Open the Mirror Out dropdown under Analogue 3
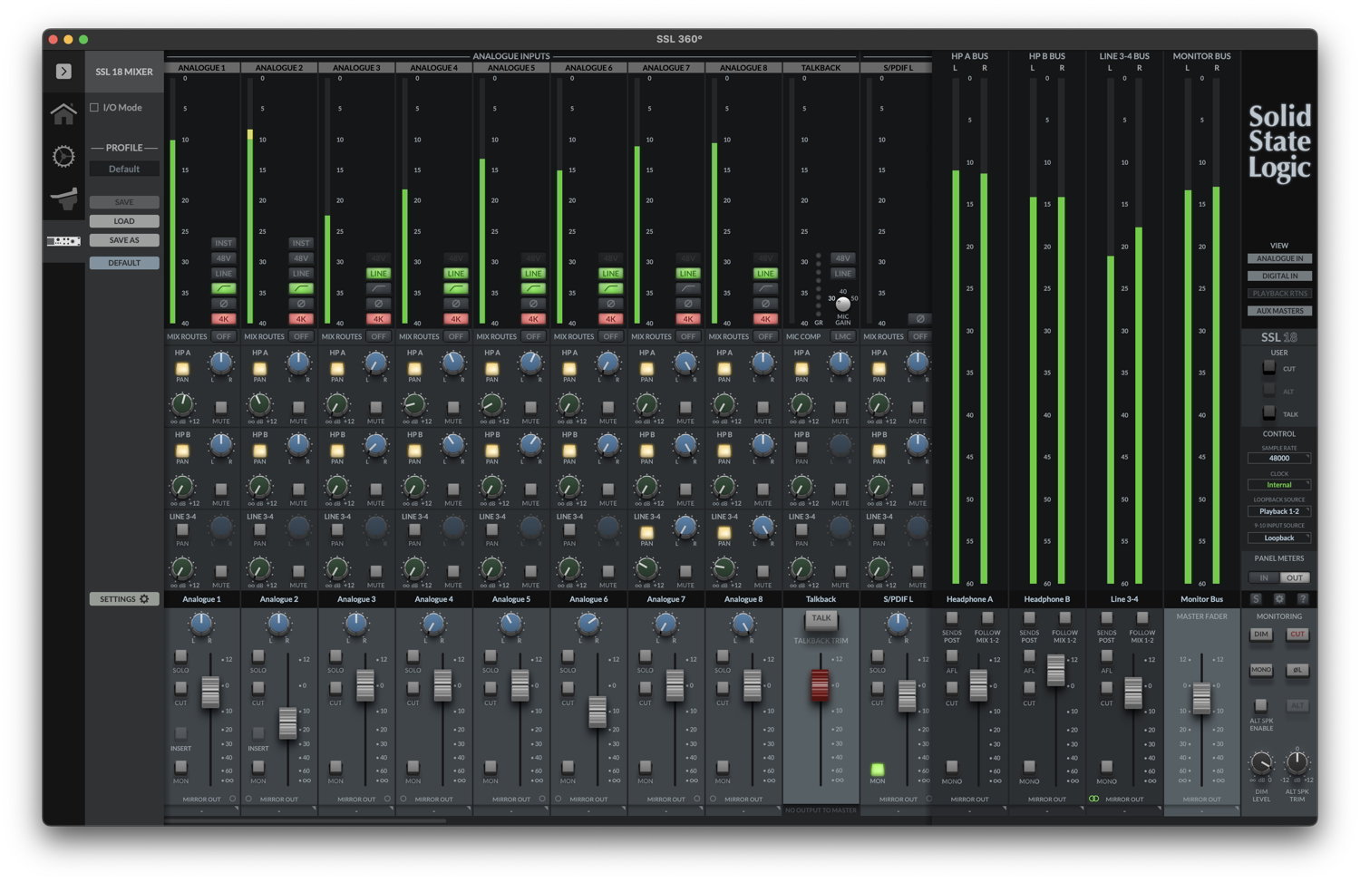1360x882 pixels. pos(356,810)
